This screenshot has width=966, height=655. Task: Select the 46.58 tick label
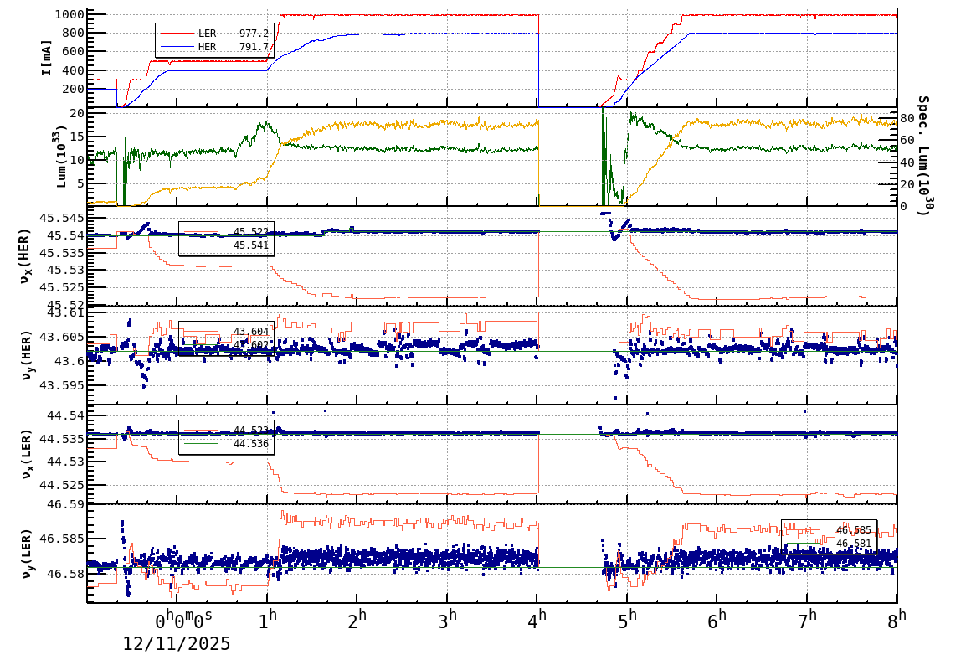click(x=66, y=574)
